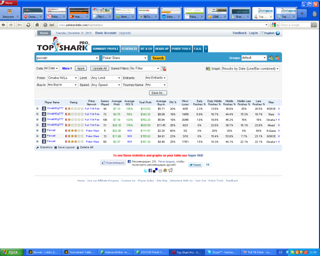Viewport: 320px width, 256px height.
Task: Open the Any Entrants dropdown
Action: pyautogui.click(x=156, y=78)
